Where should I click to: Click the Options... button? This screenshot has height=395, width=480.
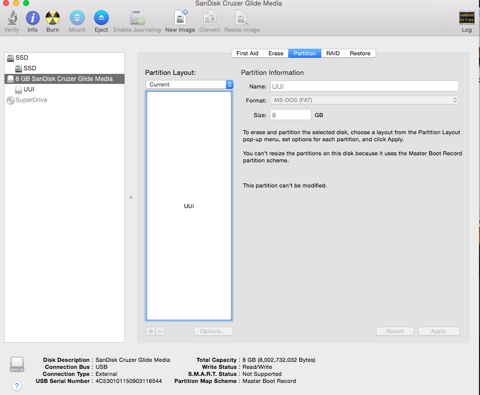tap(213, 331)
